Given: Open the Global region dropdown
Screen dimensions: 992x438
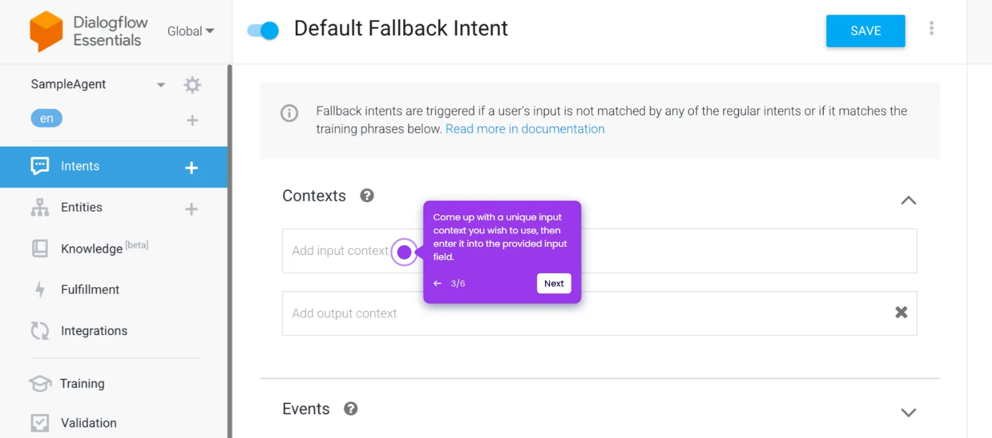Looking at the screenshot, I should click(x=190, y=31).
